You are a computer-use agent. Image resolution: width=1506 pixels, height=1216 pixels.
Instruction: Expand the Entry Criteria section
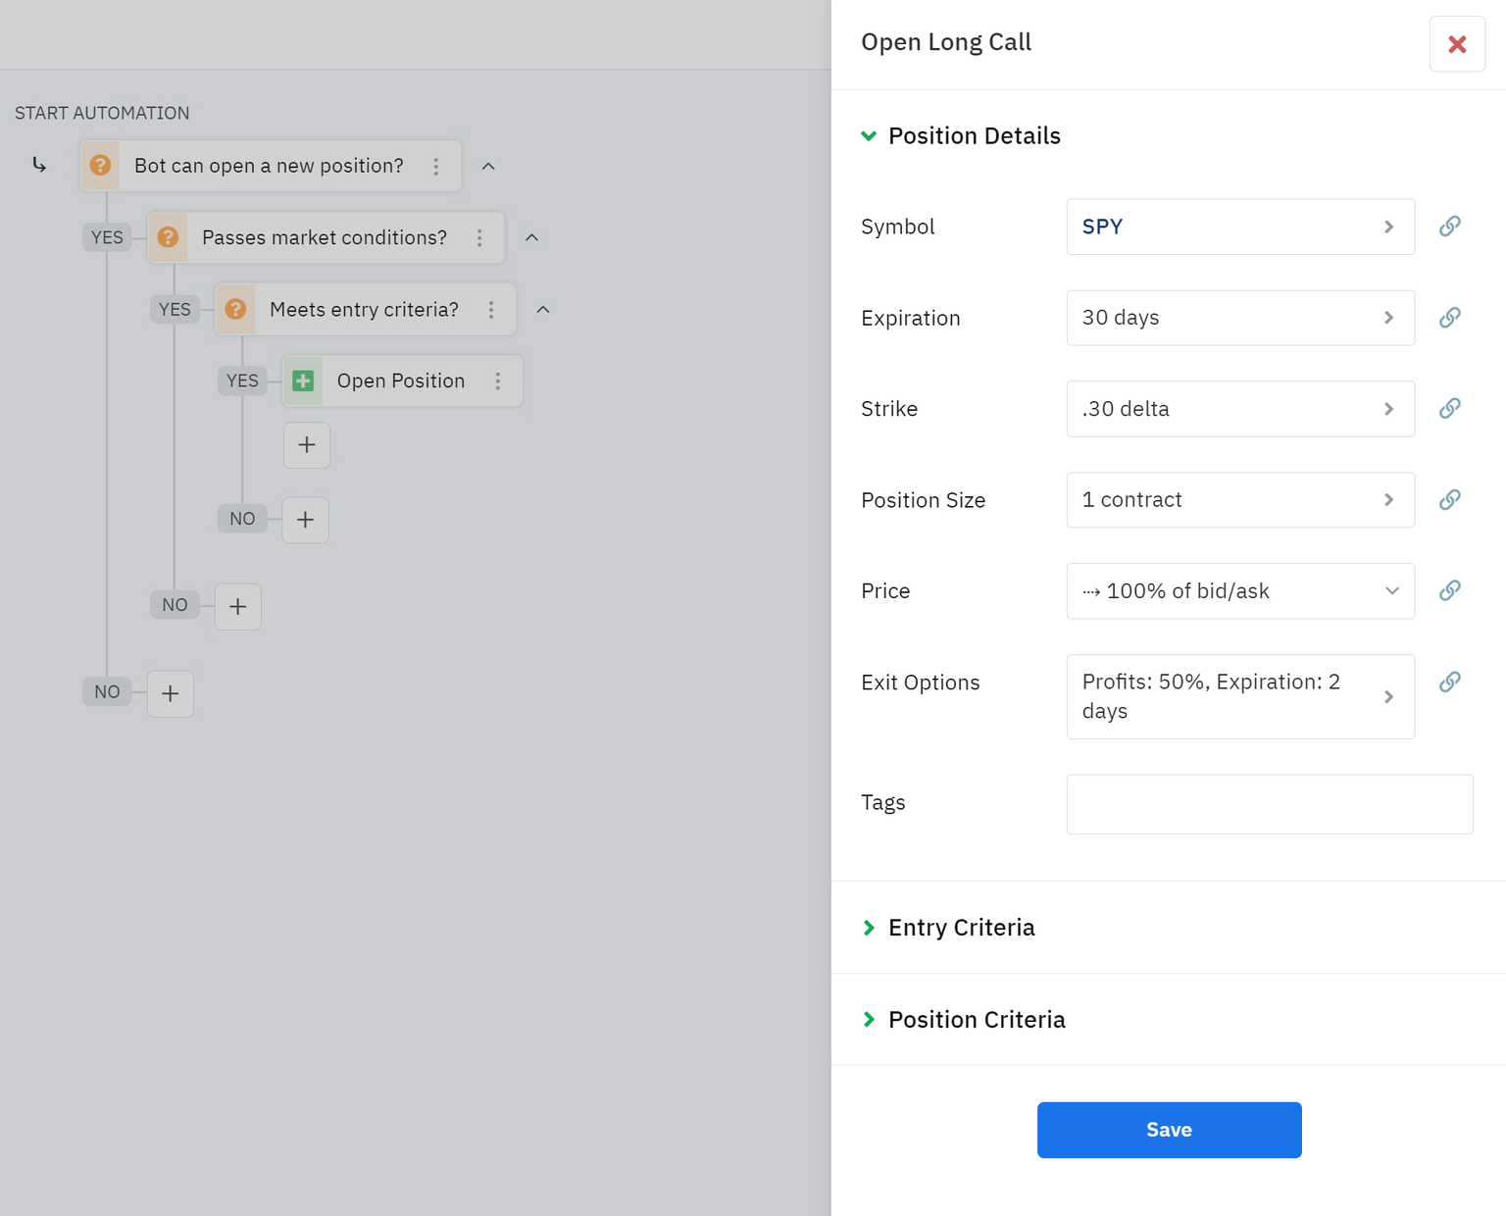tap(869, 928)
